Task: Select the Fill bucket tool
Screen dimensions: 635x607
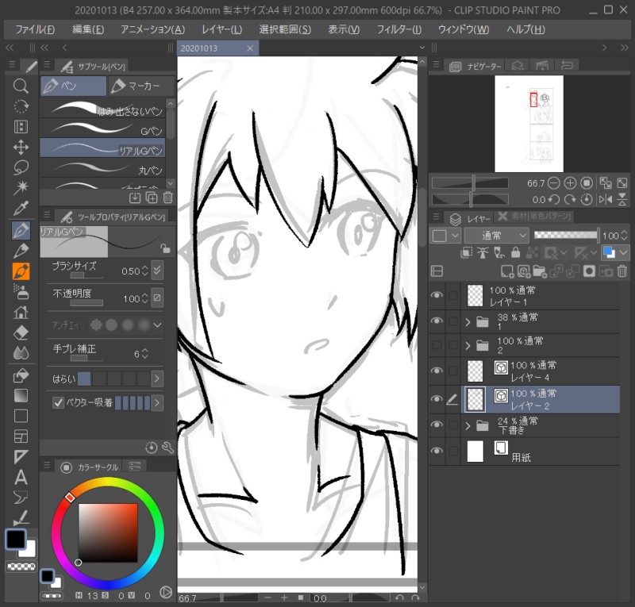Action: [21, 375]
